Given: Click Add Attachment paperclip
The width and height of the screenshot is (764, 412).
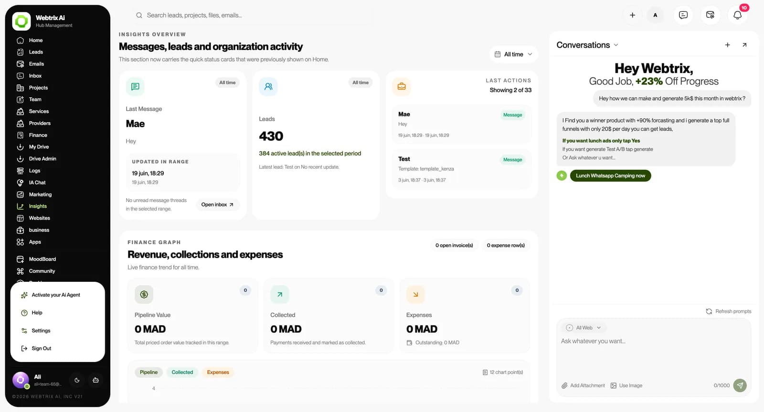Looking at the screenshot, I should coord(583,385).
